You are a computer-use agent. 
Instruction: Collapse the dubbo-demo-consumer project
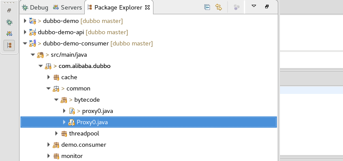[x=25, y=44]
